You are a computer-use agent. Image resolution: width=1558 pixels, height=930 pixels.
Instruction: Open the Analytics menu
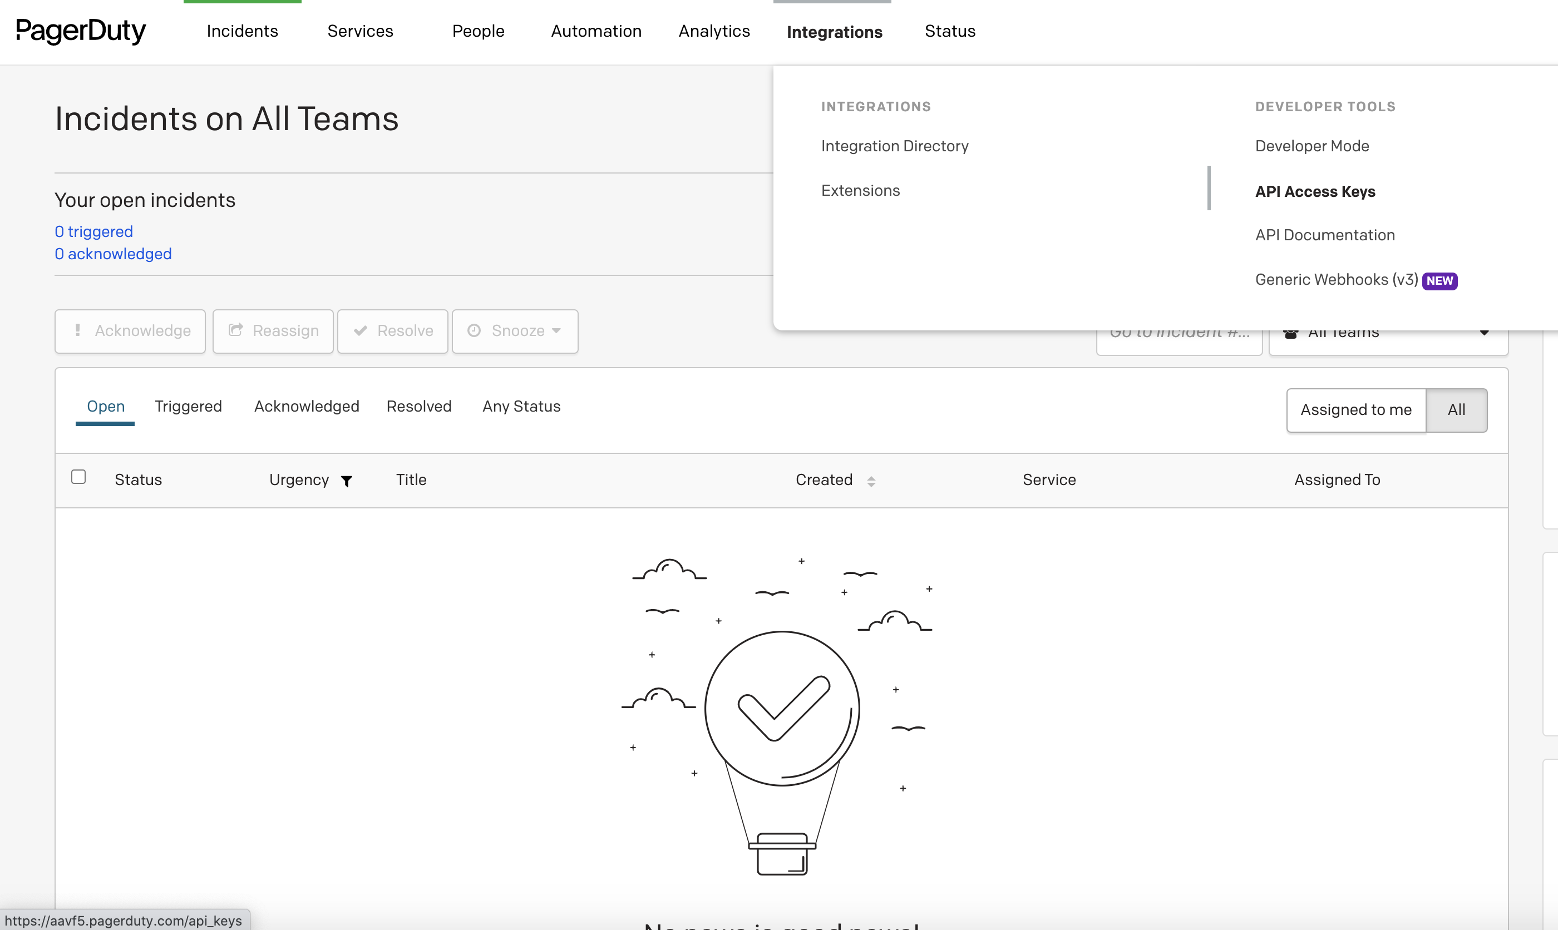(x=714, y=31)
